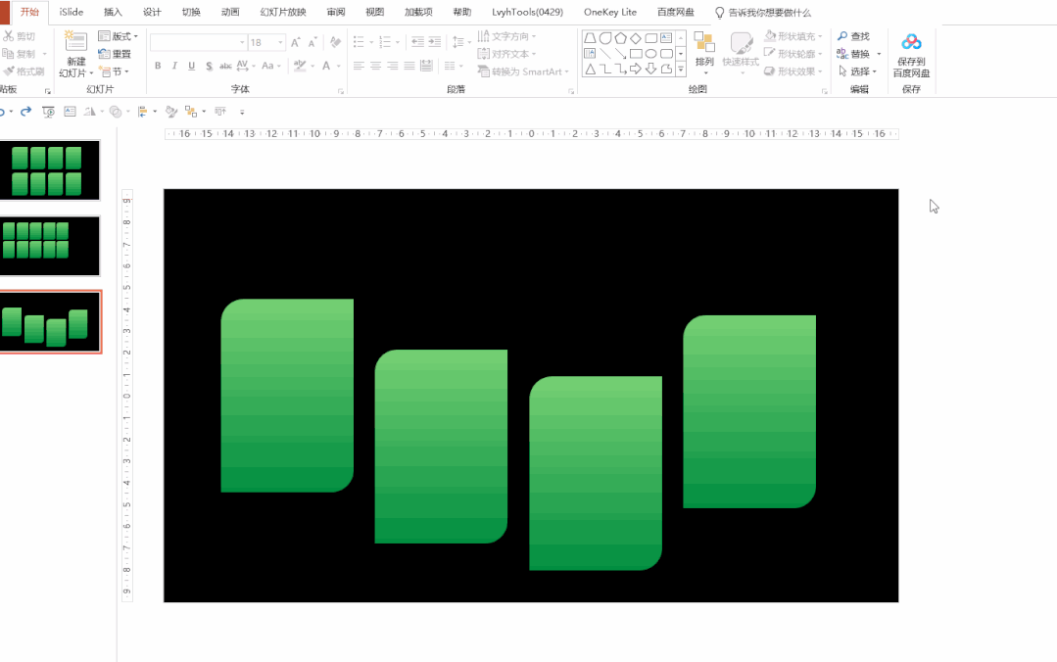Click the New Slide (新建幻灯片) icon
Screen dimensions: 1057x662
pyautogui.click(x=75, y=42)
